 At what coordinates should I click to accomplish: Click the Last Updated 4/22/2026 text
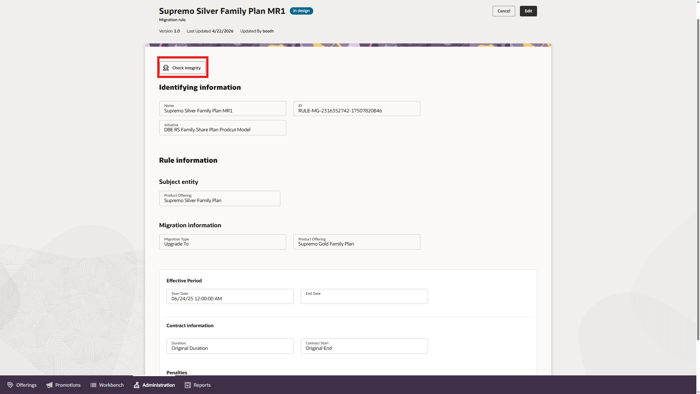coord(210,31)
